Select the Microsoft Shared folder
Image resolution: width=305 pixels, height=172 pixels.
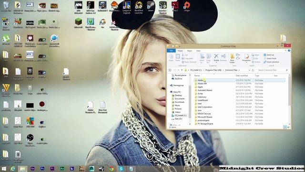click(204, 117)
